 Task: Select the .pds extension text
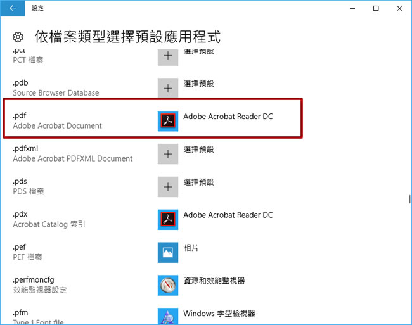(20, 181)
